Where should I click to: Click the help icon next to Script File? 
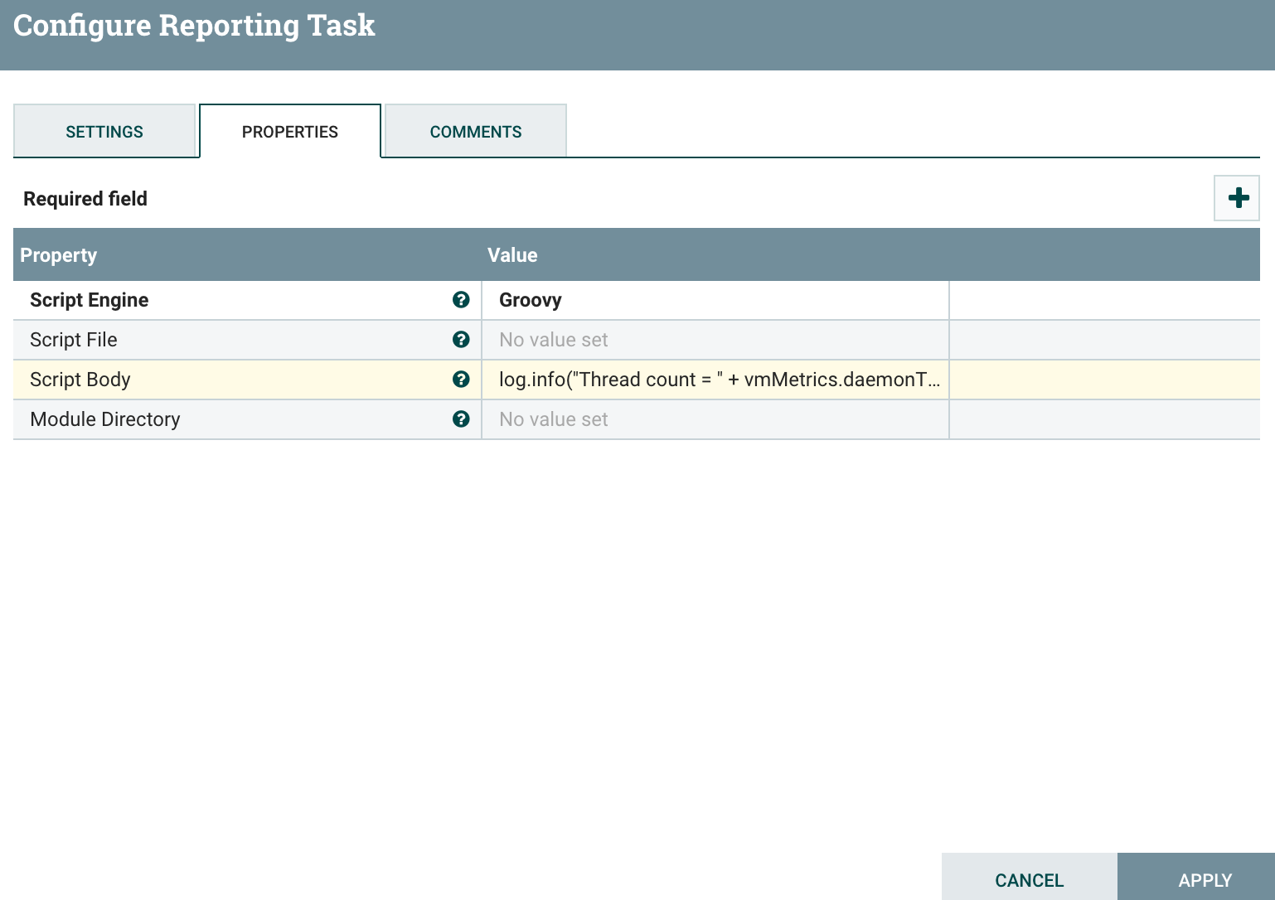pyautogui.click(x=461, y=340)
